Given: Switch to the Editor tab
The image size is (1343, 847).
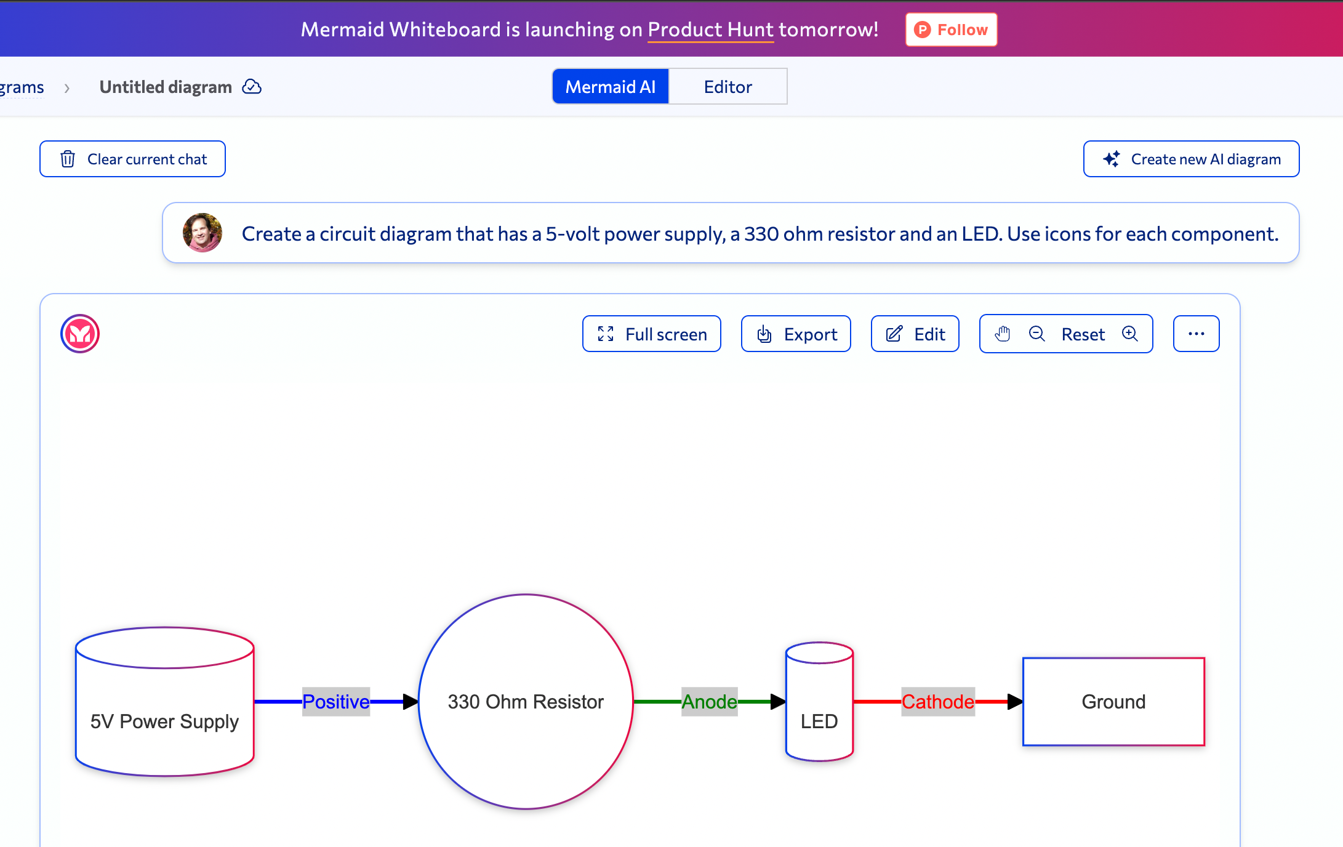Looking at the screenshot, I should (x=728, y=87).
